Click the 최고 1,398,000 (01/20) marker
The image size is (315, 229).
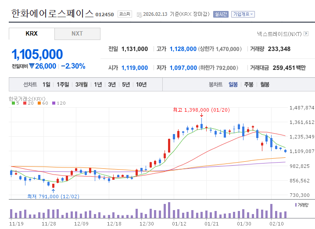pos(201,110)
